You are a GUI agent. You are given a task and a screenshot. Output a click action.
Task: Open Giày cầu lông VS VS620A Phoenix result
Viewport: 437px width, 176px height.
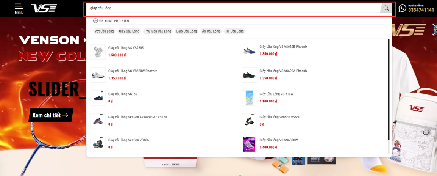point(283,71)
